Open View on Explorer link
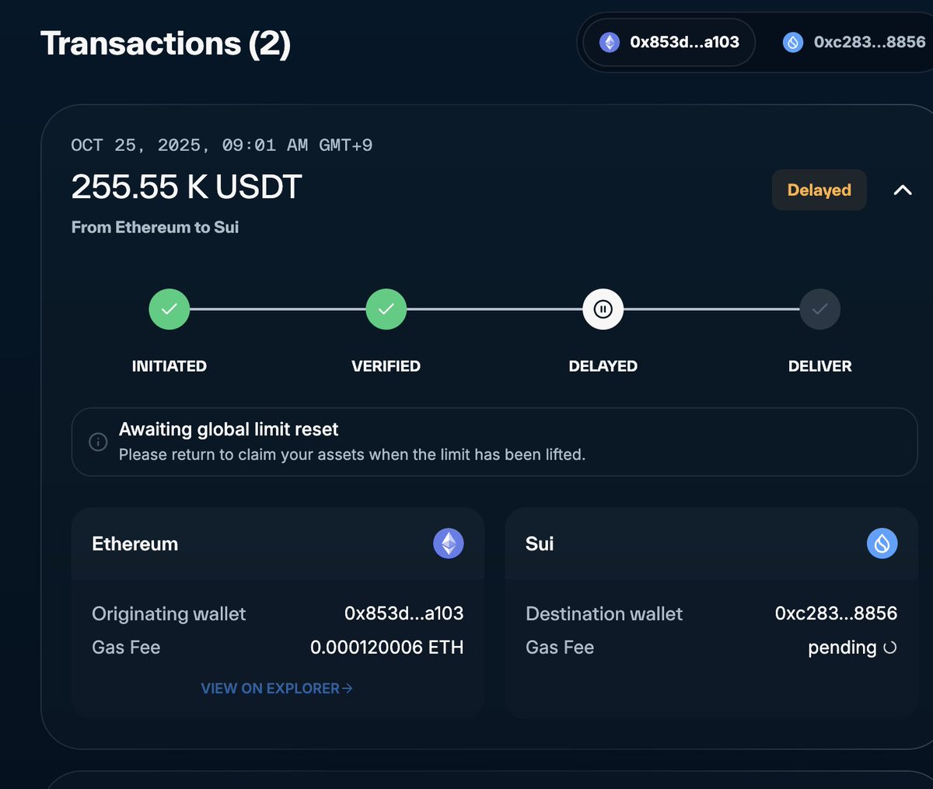Image resolution: width=933 pixels, height=789 pixels. pos(277,689)
